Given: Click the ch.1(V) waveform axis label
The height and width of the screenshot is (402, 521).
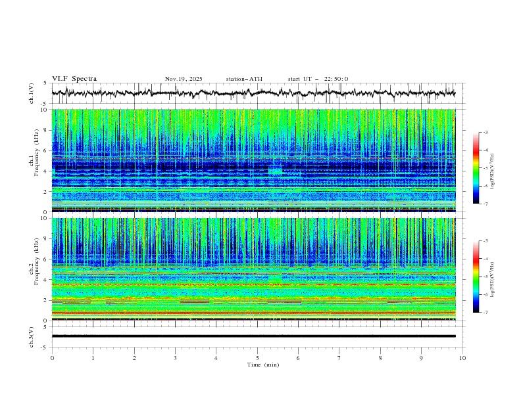Looking at the screenshot, I should pos(32,93).
